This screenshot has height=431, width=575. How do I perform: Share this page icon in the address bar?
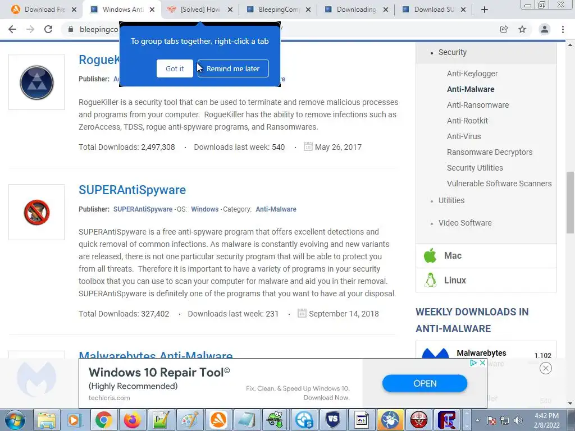pyautogui.click(x=504, y=29)
